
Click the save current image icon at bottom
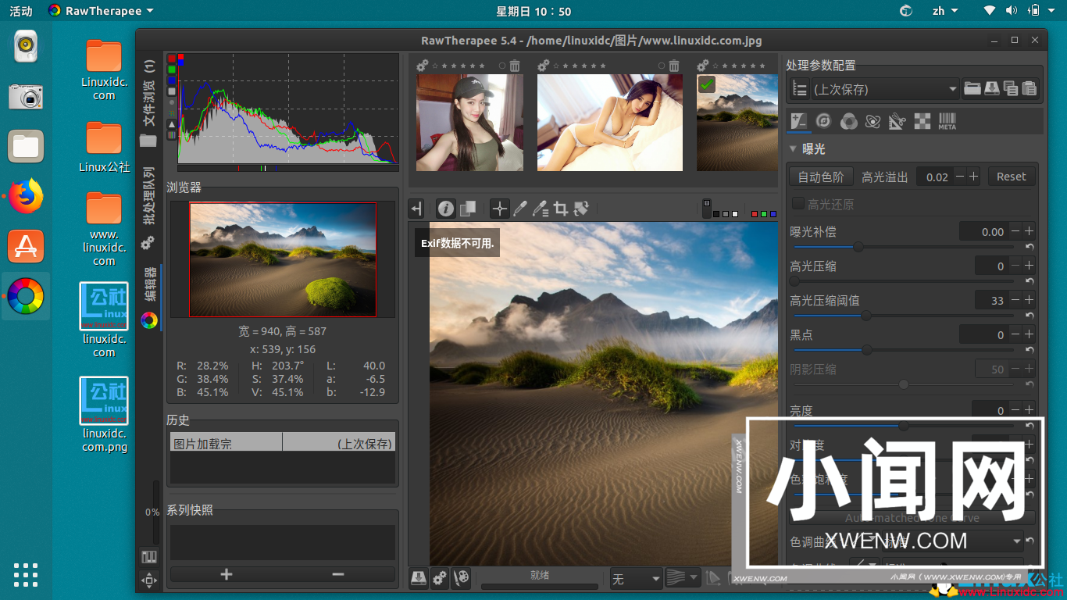coord(419,577)
